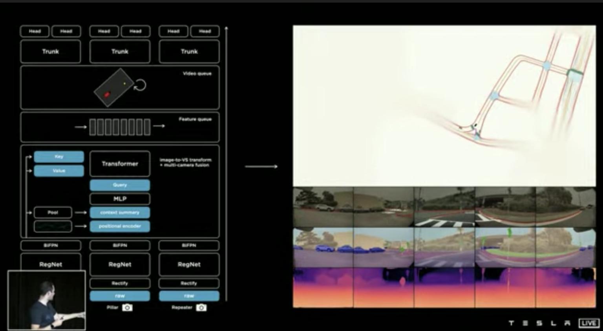Click the Pillar camera icon
Image resolution: width=603 pixels, height=331 pixels.
tap(127, 307)
